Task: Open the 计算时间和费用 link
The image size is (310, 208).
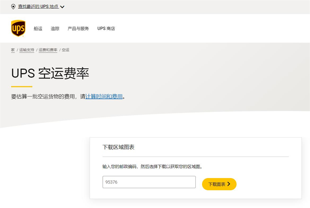Action: (104, 97)
